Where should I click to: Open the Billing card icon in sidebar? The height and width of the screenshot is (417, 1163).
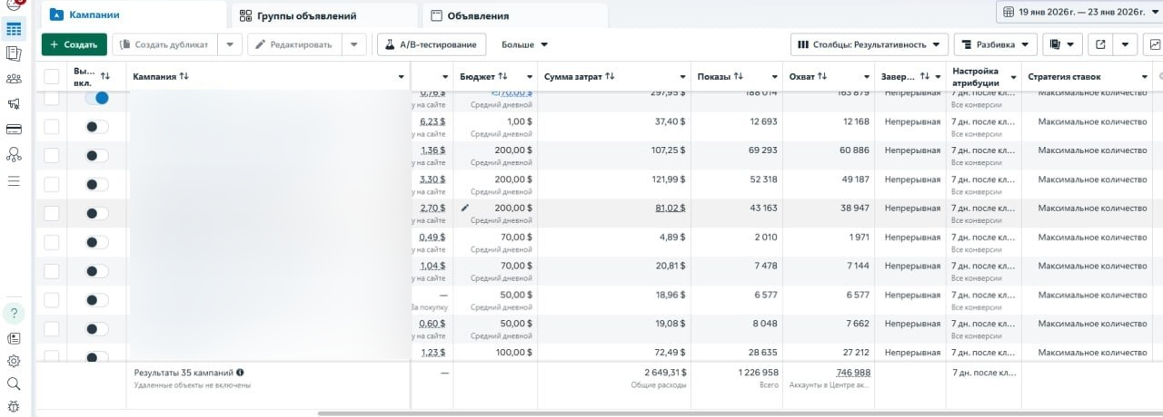[14, 130]
